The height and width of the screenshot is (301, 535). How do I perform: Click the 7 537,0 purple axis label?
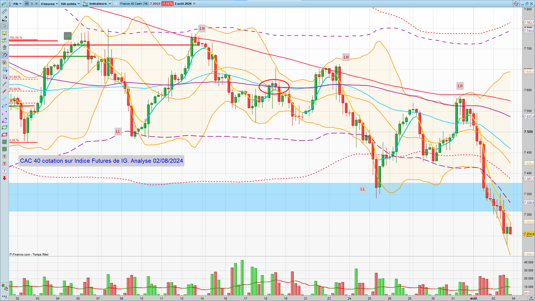tap(529, 117)
